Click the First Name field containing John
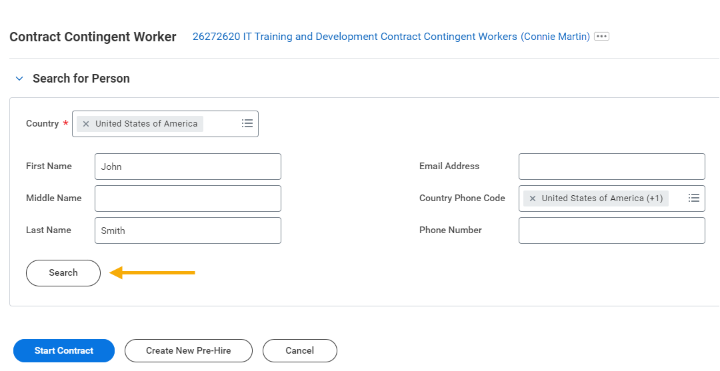 187,167
